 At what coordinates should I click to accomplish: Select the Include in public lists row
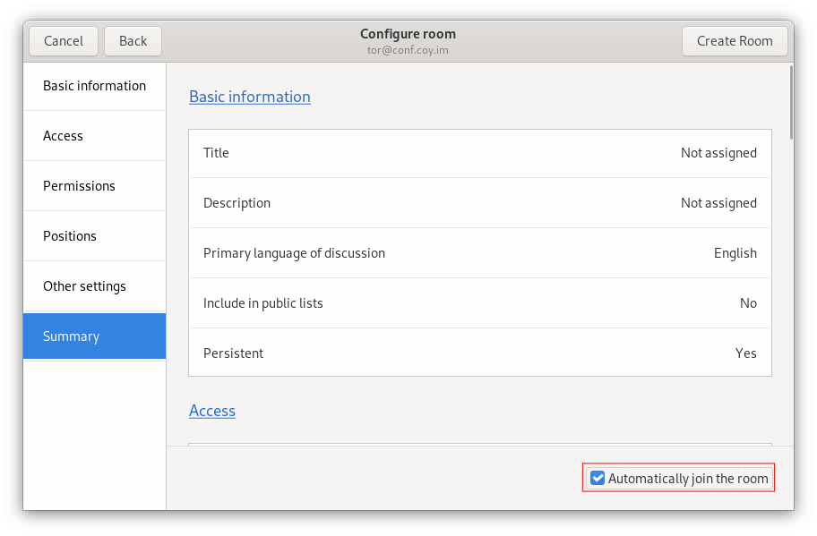coord(479,303)
